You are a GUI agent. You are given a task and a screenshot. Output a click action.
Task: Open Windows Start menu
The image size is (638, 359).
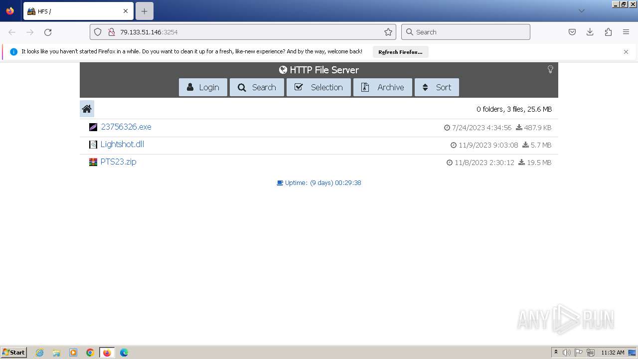[x=14, y=353]
